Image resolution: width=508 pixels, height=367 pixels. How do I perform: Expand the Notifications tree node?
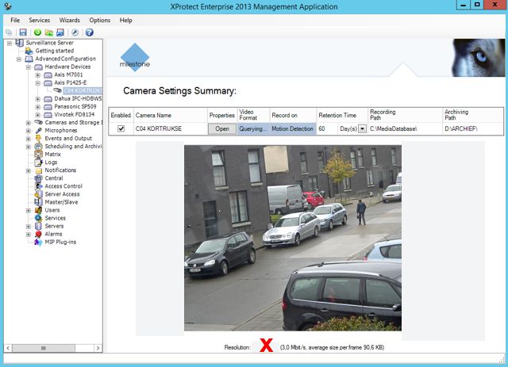(x=29, y=170)
